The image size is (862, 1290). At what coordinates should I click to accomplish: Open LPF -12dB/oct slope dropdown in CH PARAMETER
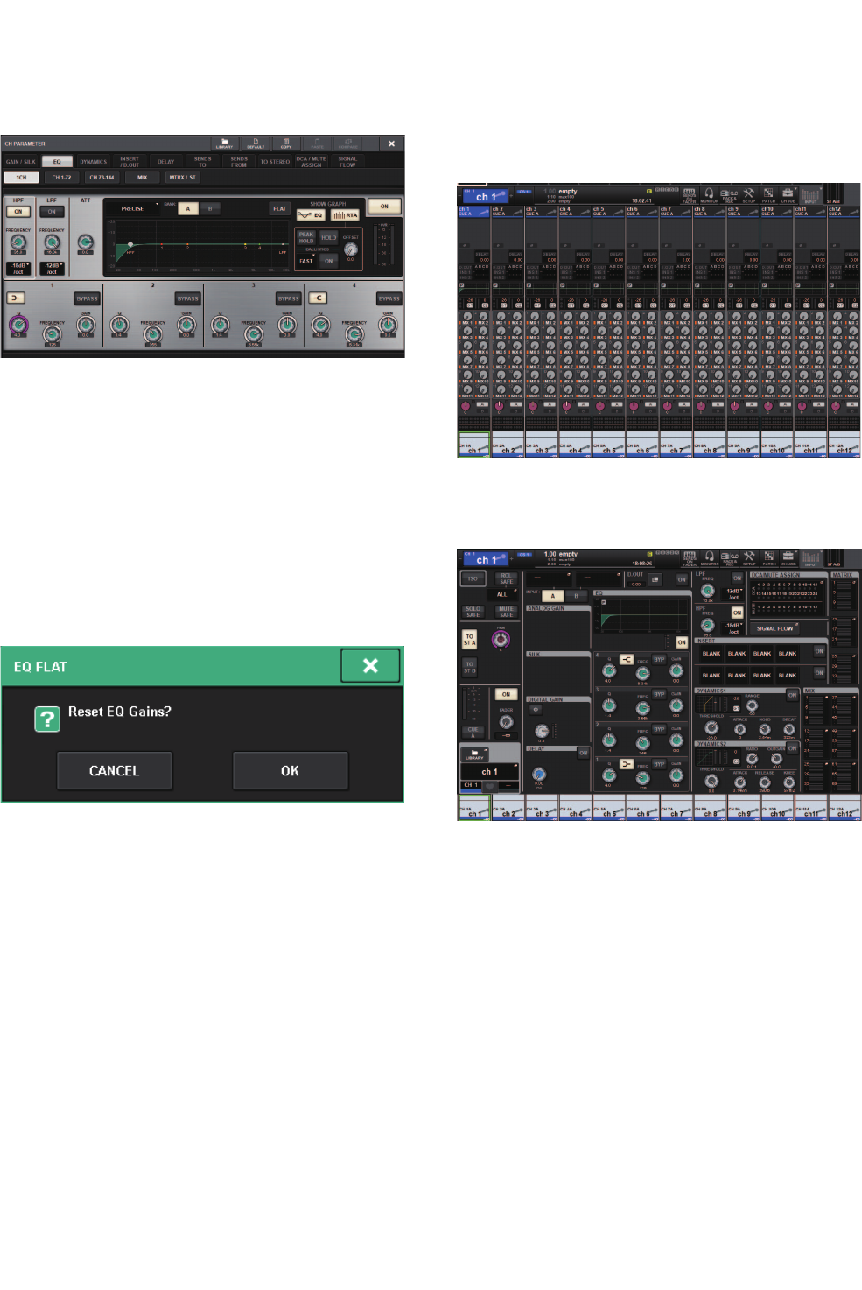click(x=52, y=268)
